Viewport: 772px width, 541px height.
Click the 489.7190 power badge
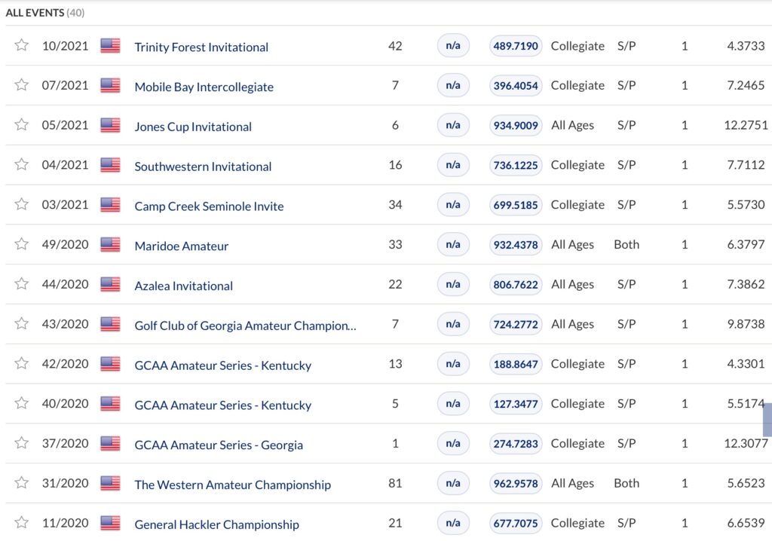[x=516, y=46]
